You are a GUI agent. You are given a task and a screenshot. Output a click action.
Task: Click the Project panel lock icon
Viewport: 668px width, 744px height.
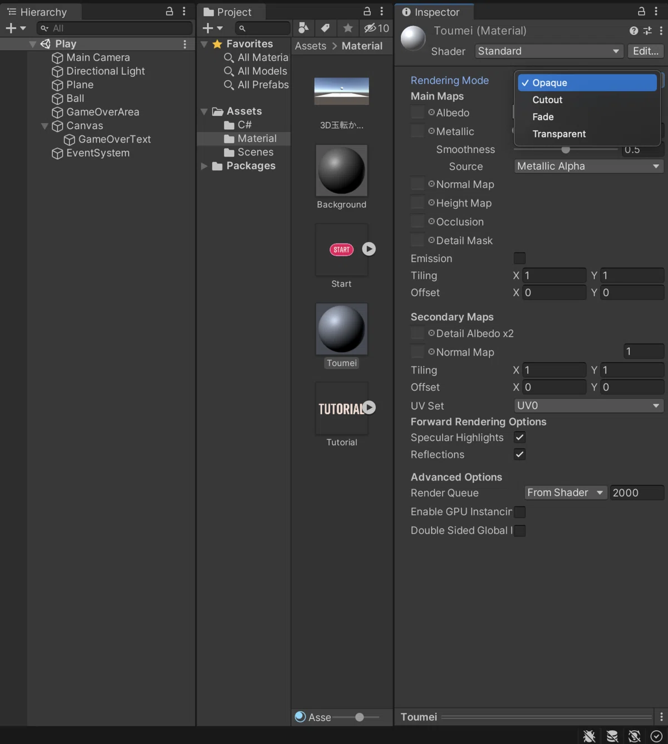[x=367, y=11]
